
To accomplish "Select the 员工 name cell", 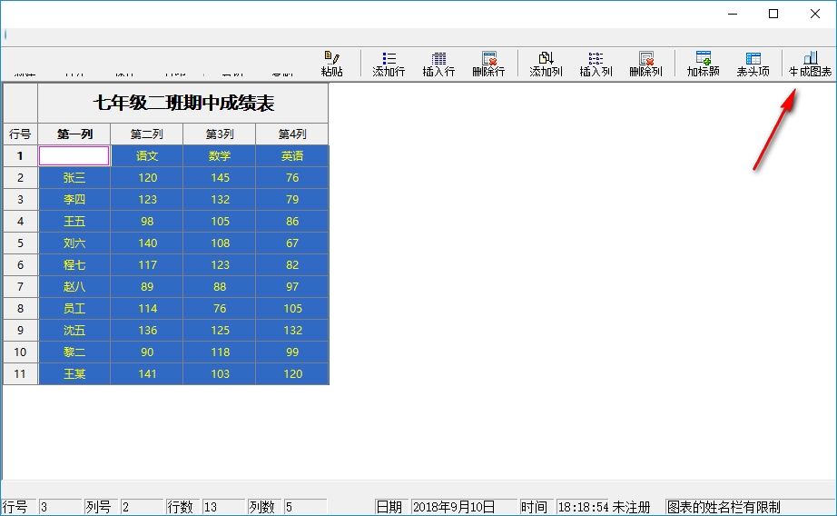I will (74, 309).
